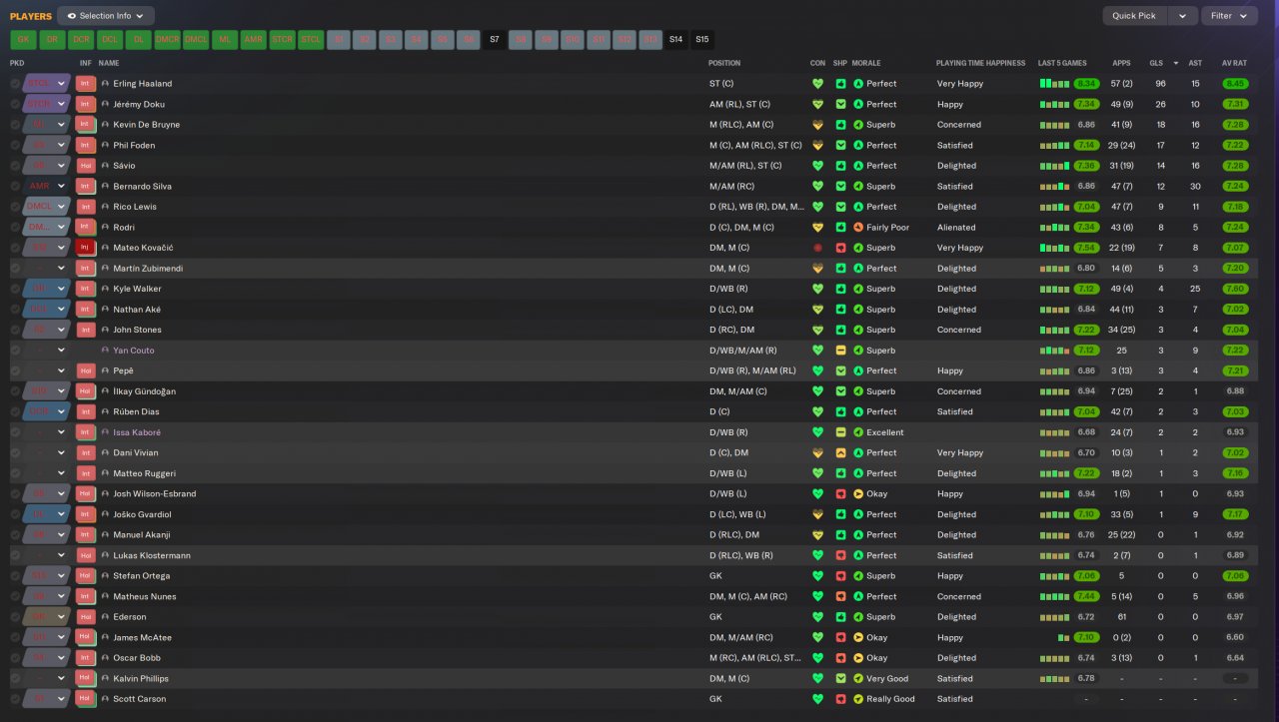
Task: Click the player icon beside Rúben Dias's name
Action: (x=105, y=412)
